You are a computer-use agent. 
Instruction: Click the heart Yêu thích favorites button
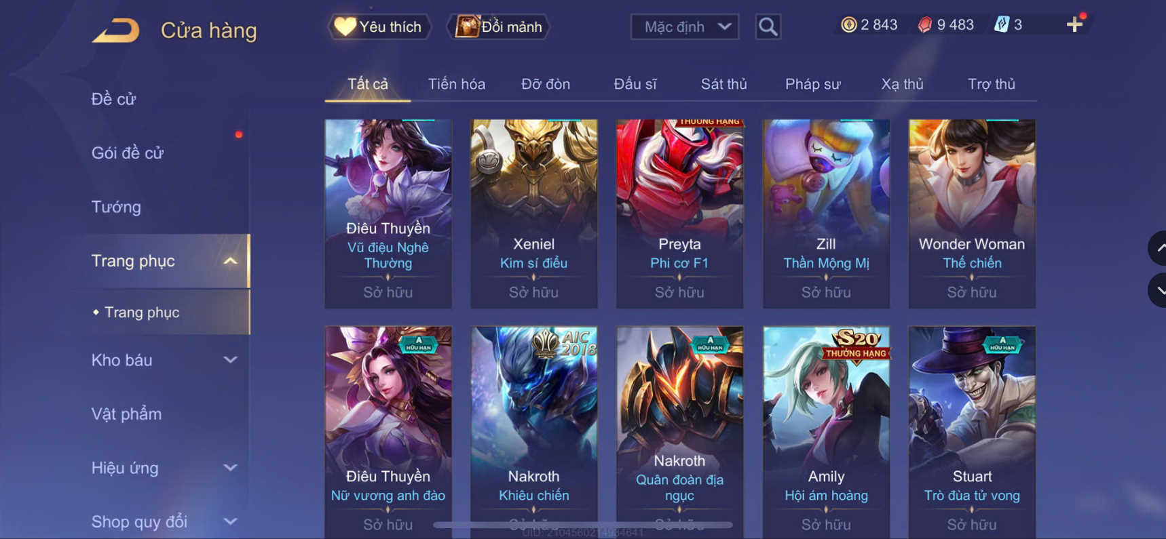tap(379, 27)
